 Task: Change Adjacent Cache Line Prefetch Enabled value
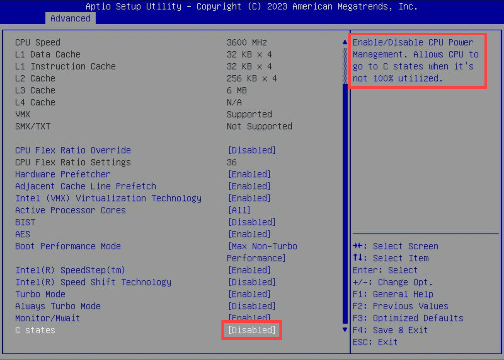[x=249, y=186]
